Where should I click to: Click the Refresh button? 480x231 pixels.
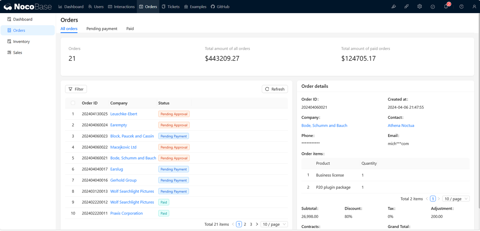point(274,89)
